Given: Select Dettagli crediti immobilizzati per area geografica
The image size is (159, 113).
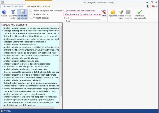Looking at the screenshot, I should 31,36.
